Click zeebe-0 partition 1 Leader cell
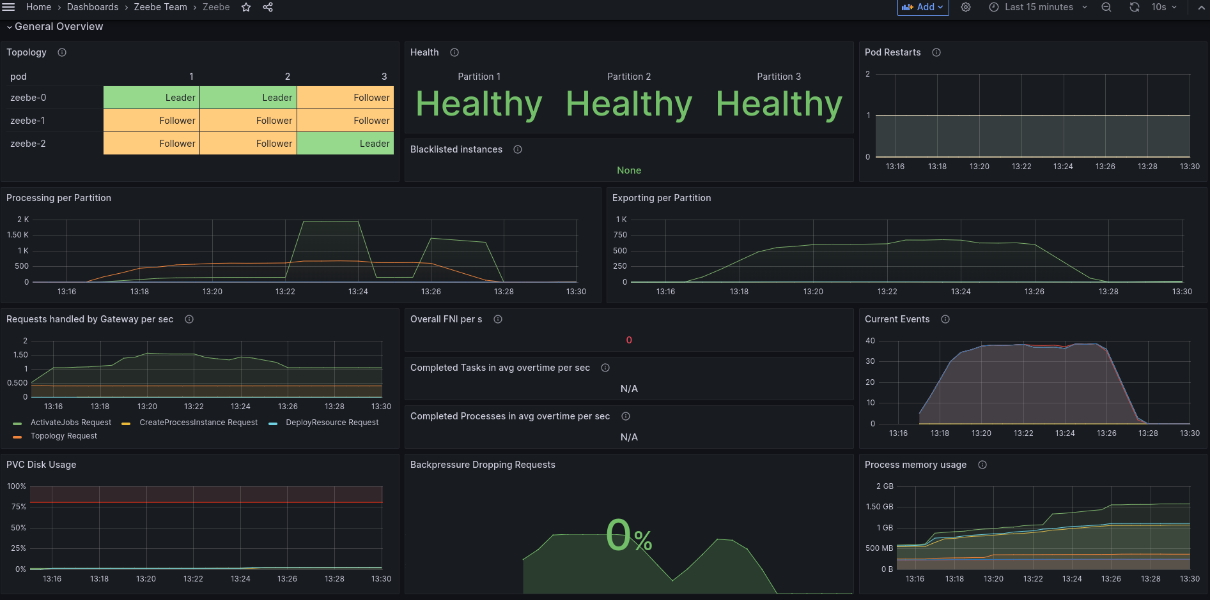This screenshot has height=600, width=1210. coord(151,98)
